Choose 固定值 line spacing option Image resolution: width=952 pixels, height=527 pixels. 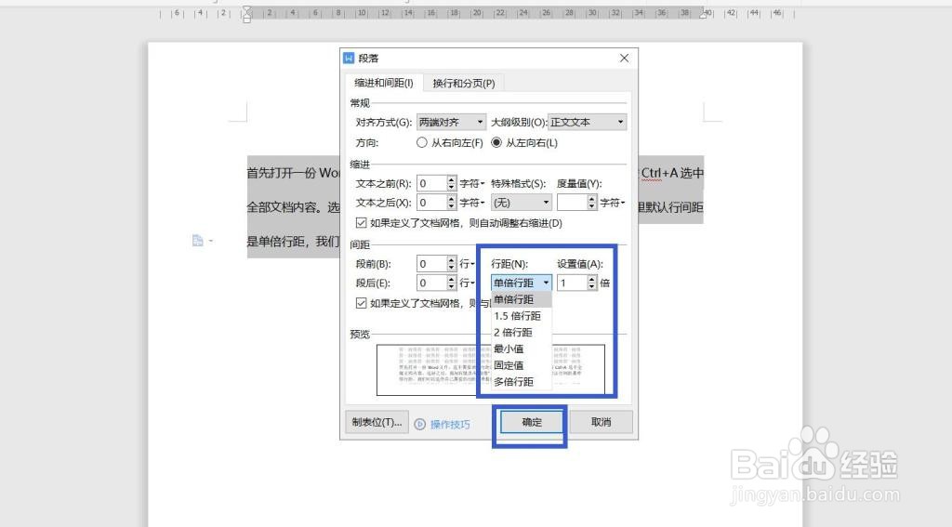(522, 365)
